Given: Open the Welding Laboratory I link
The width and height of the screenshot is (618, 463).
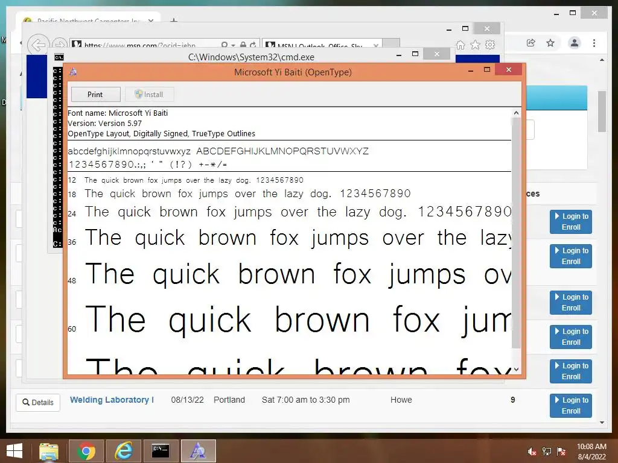Looking at the screenshot, I should [x=112, y=400].
